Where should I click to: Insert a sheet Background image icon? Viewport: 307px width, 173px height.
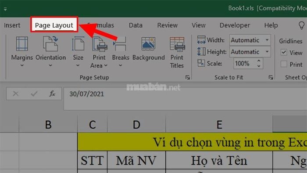click(x=148, y=44)
